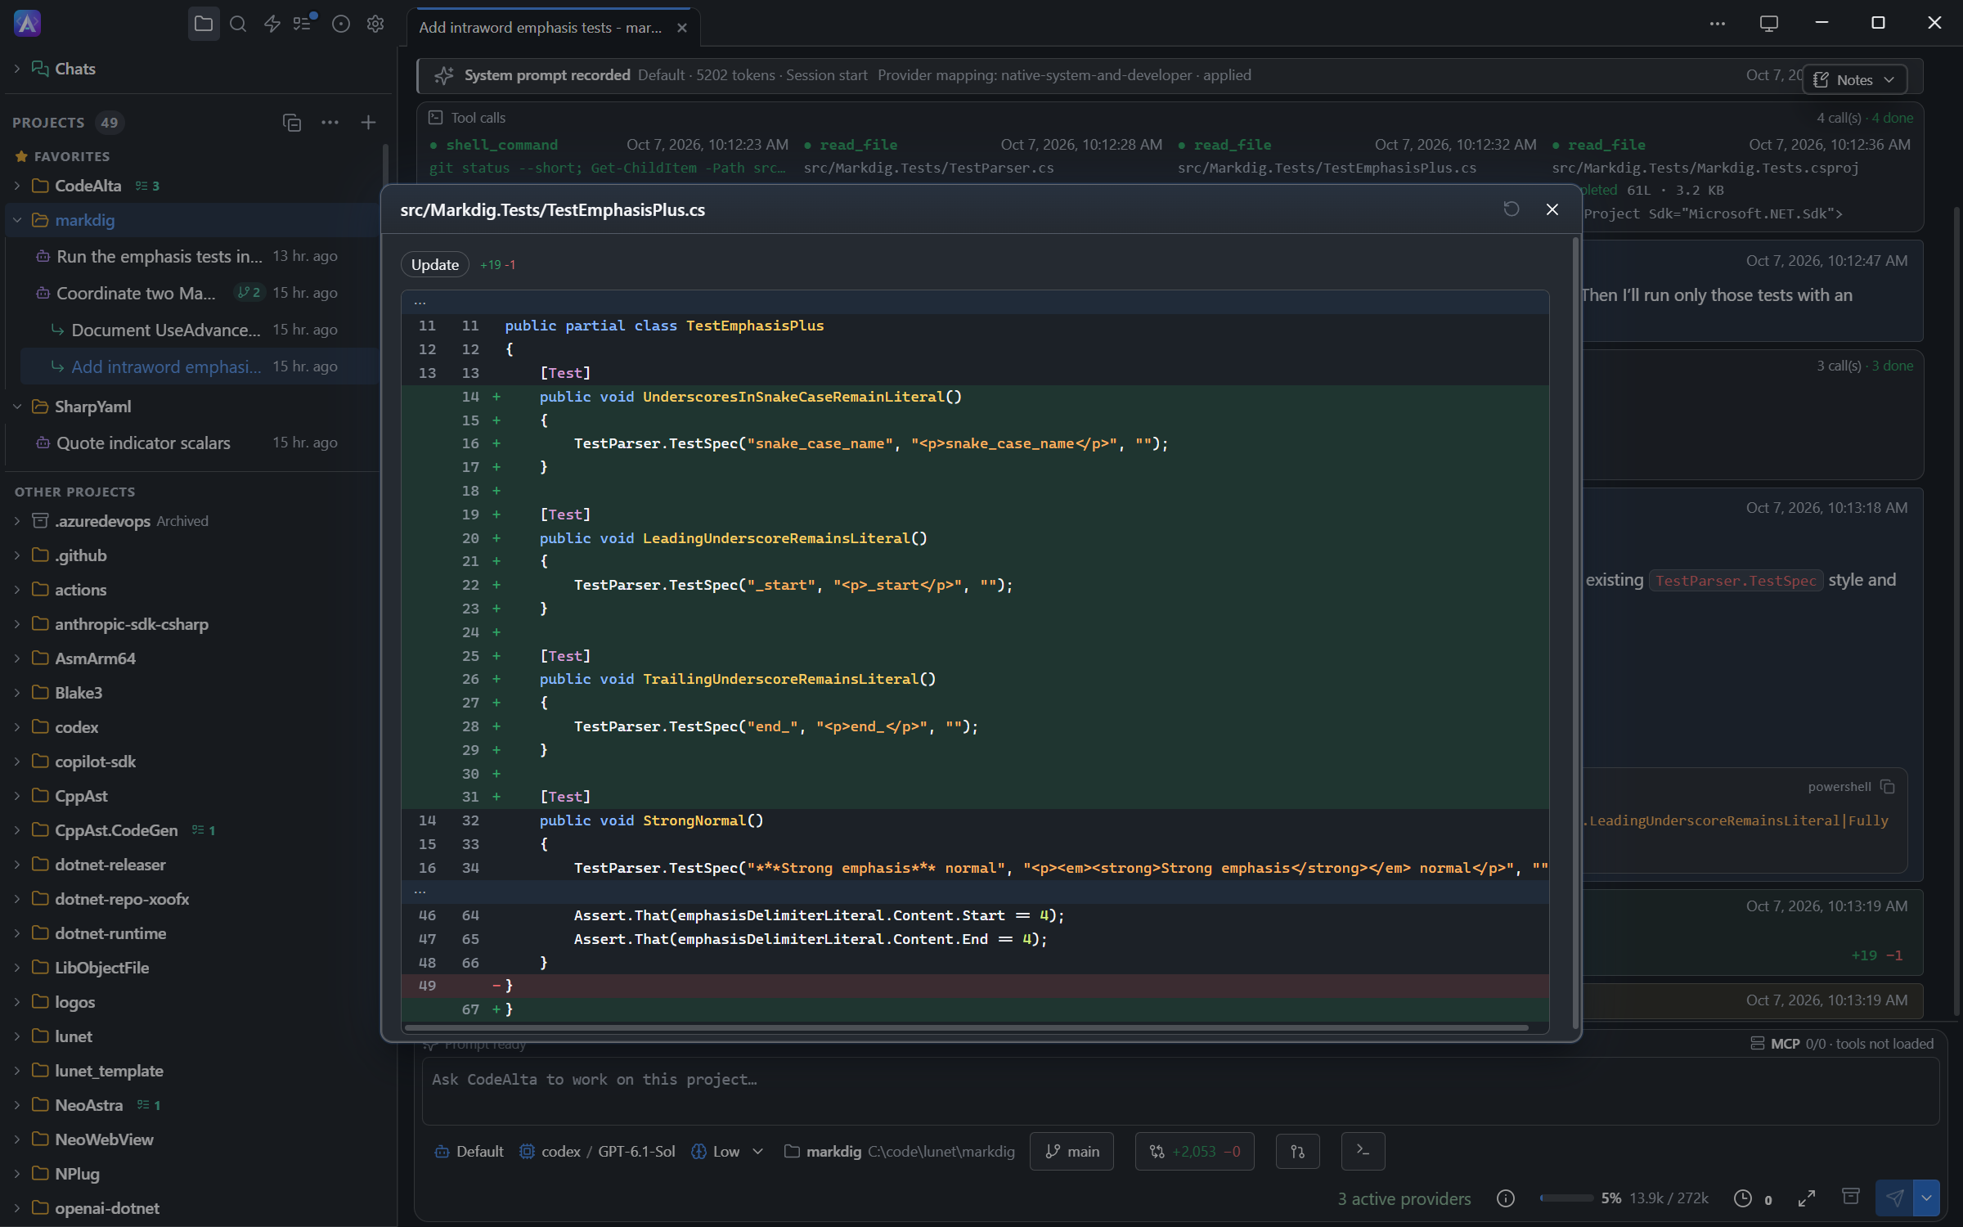
Task: Click the main branch button
Action: (x=1071, y=1151)
